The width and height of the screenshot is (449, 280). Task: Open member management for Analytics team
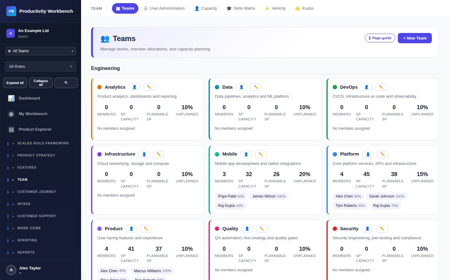[134, 87]
